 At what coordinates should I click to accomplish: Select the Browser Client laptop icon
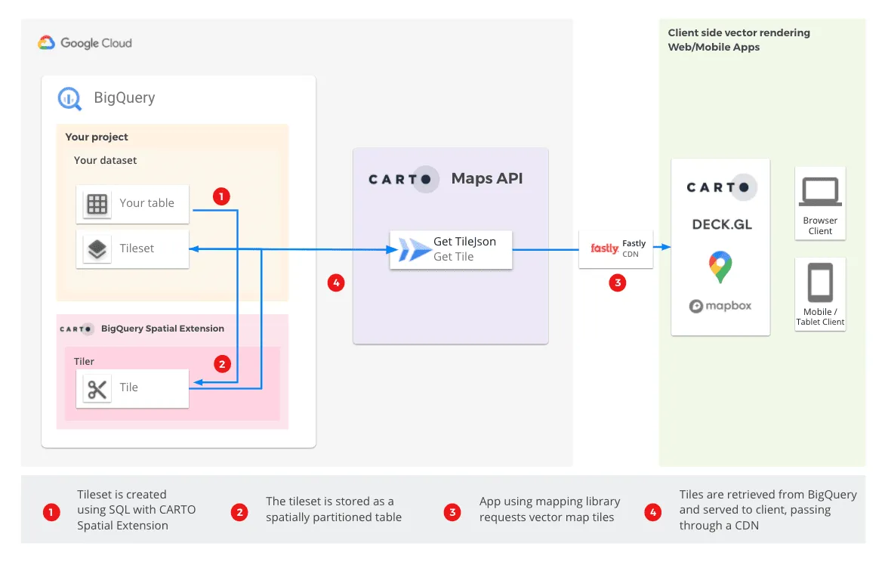(820, 193)
